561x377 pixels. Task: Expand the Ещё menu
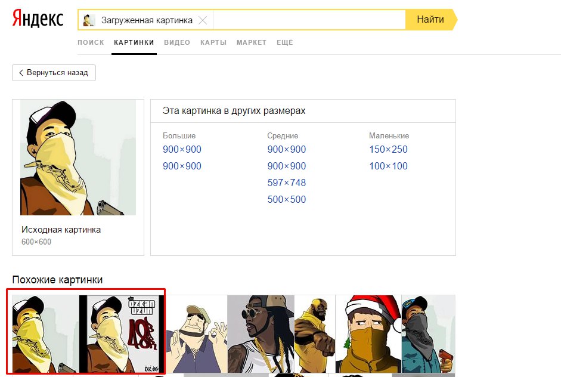(x=285, y=42)
